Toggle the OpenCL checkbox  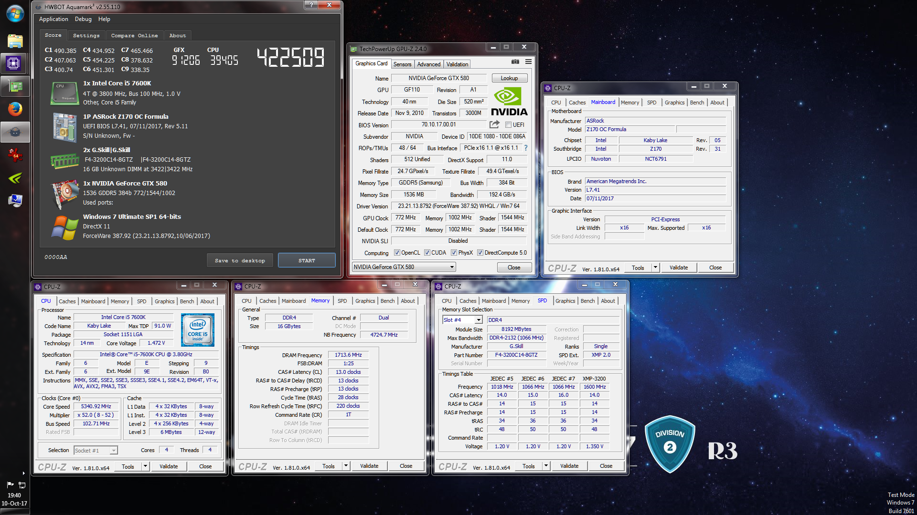[x=397, y=253]
